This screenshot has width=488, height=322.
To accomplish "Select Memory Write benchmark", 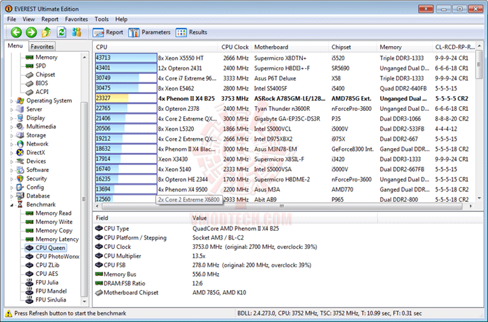I will coord(54,222).
